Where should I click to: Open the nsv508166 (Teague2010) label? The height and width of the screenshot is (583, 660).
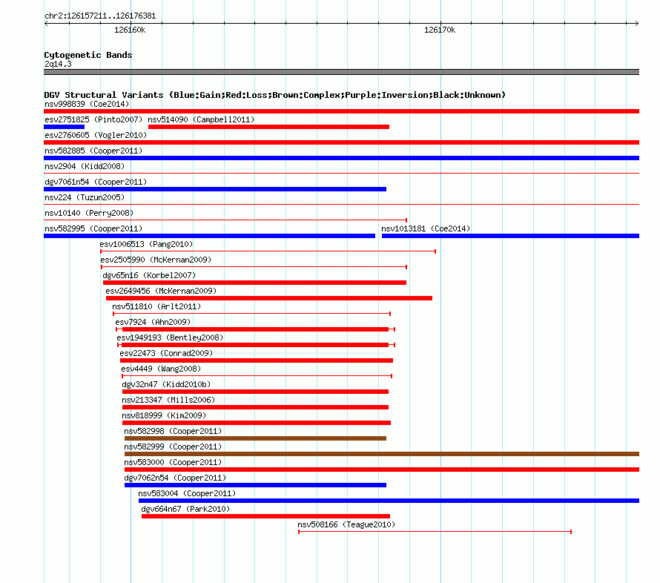coord(346,524)
